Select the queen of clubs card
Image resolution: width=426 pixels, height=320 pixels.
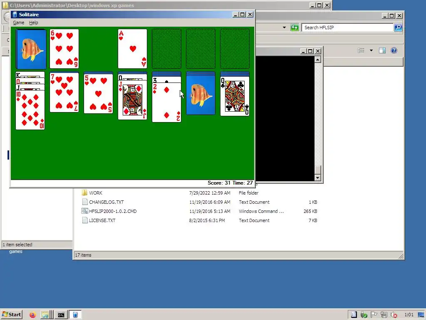235,96
